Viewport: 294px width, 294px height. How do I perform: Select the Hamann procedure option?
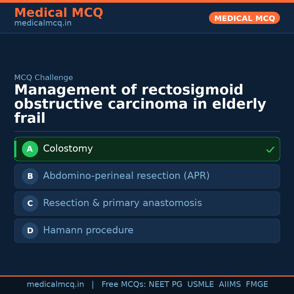point(88,230)
